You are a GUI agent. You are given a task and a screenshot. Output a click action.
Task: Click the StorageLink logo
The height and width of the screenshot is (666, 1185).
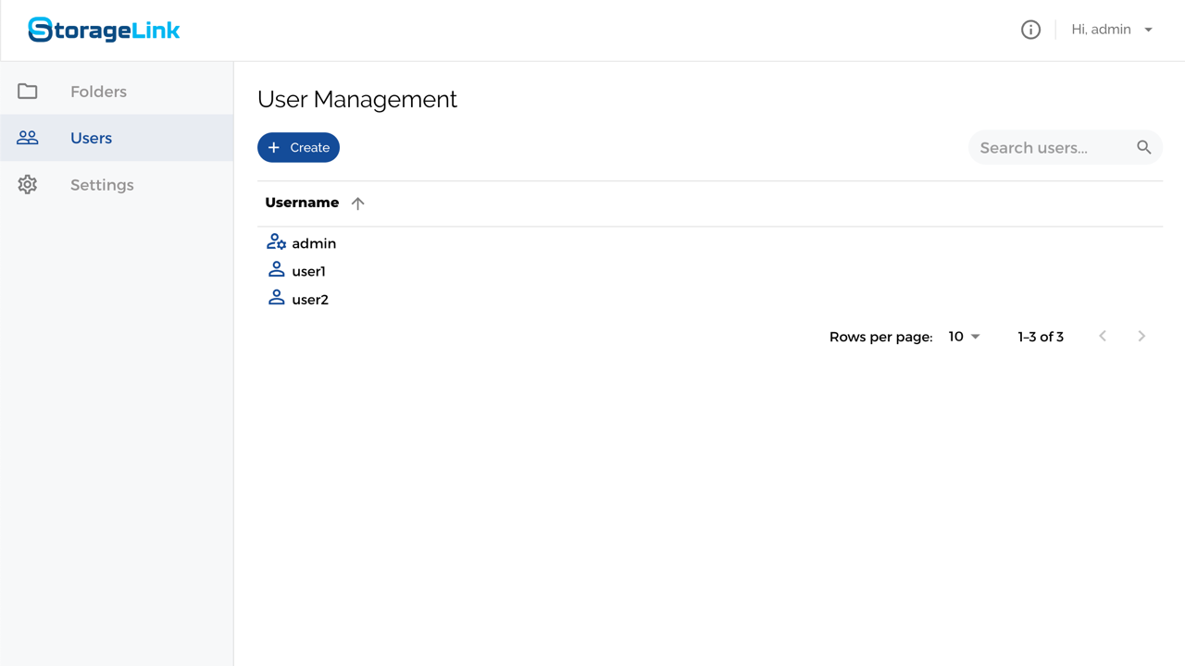coord(104,30)
